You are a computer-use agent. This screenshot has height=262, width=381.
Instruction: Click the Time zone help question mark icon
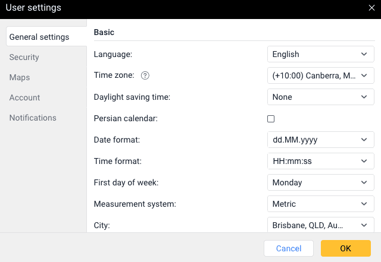click(x=145, y=75)
